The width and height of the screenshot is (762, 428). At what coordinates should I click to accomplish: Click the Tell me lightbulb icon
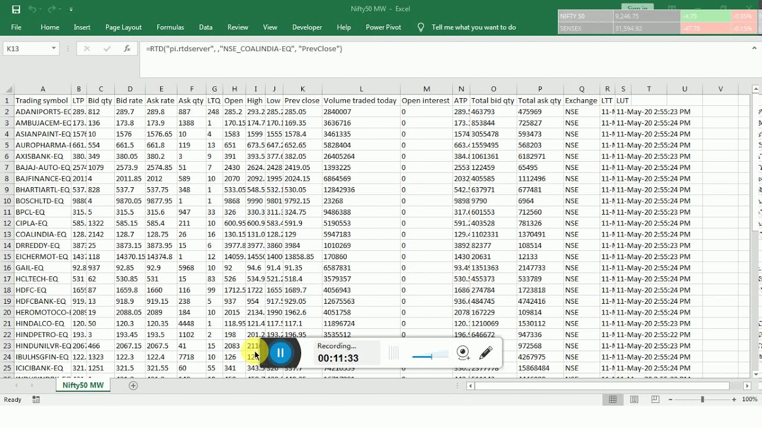click(421, 27)
